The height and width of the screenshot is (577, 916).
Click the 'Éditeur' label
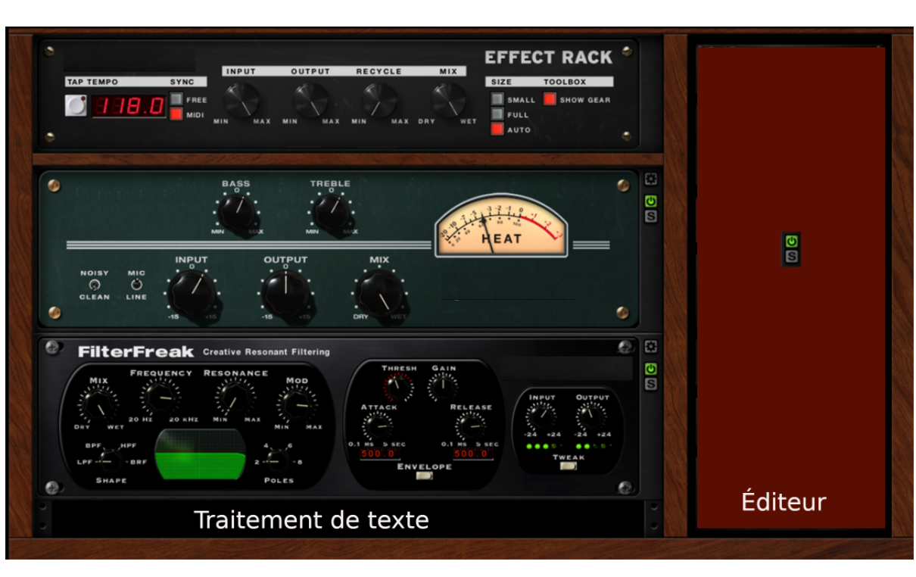point(784,501)
